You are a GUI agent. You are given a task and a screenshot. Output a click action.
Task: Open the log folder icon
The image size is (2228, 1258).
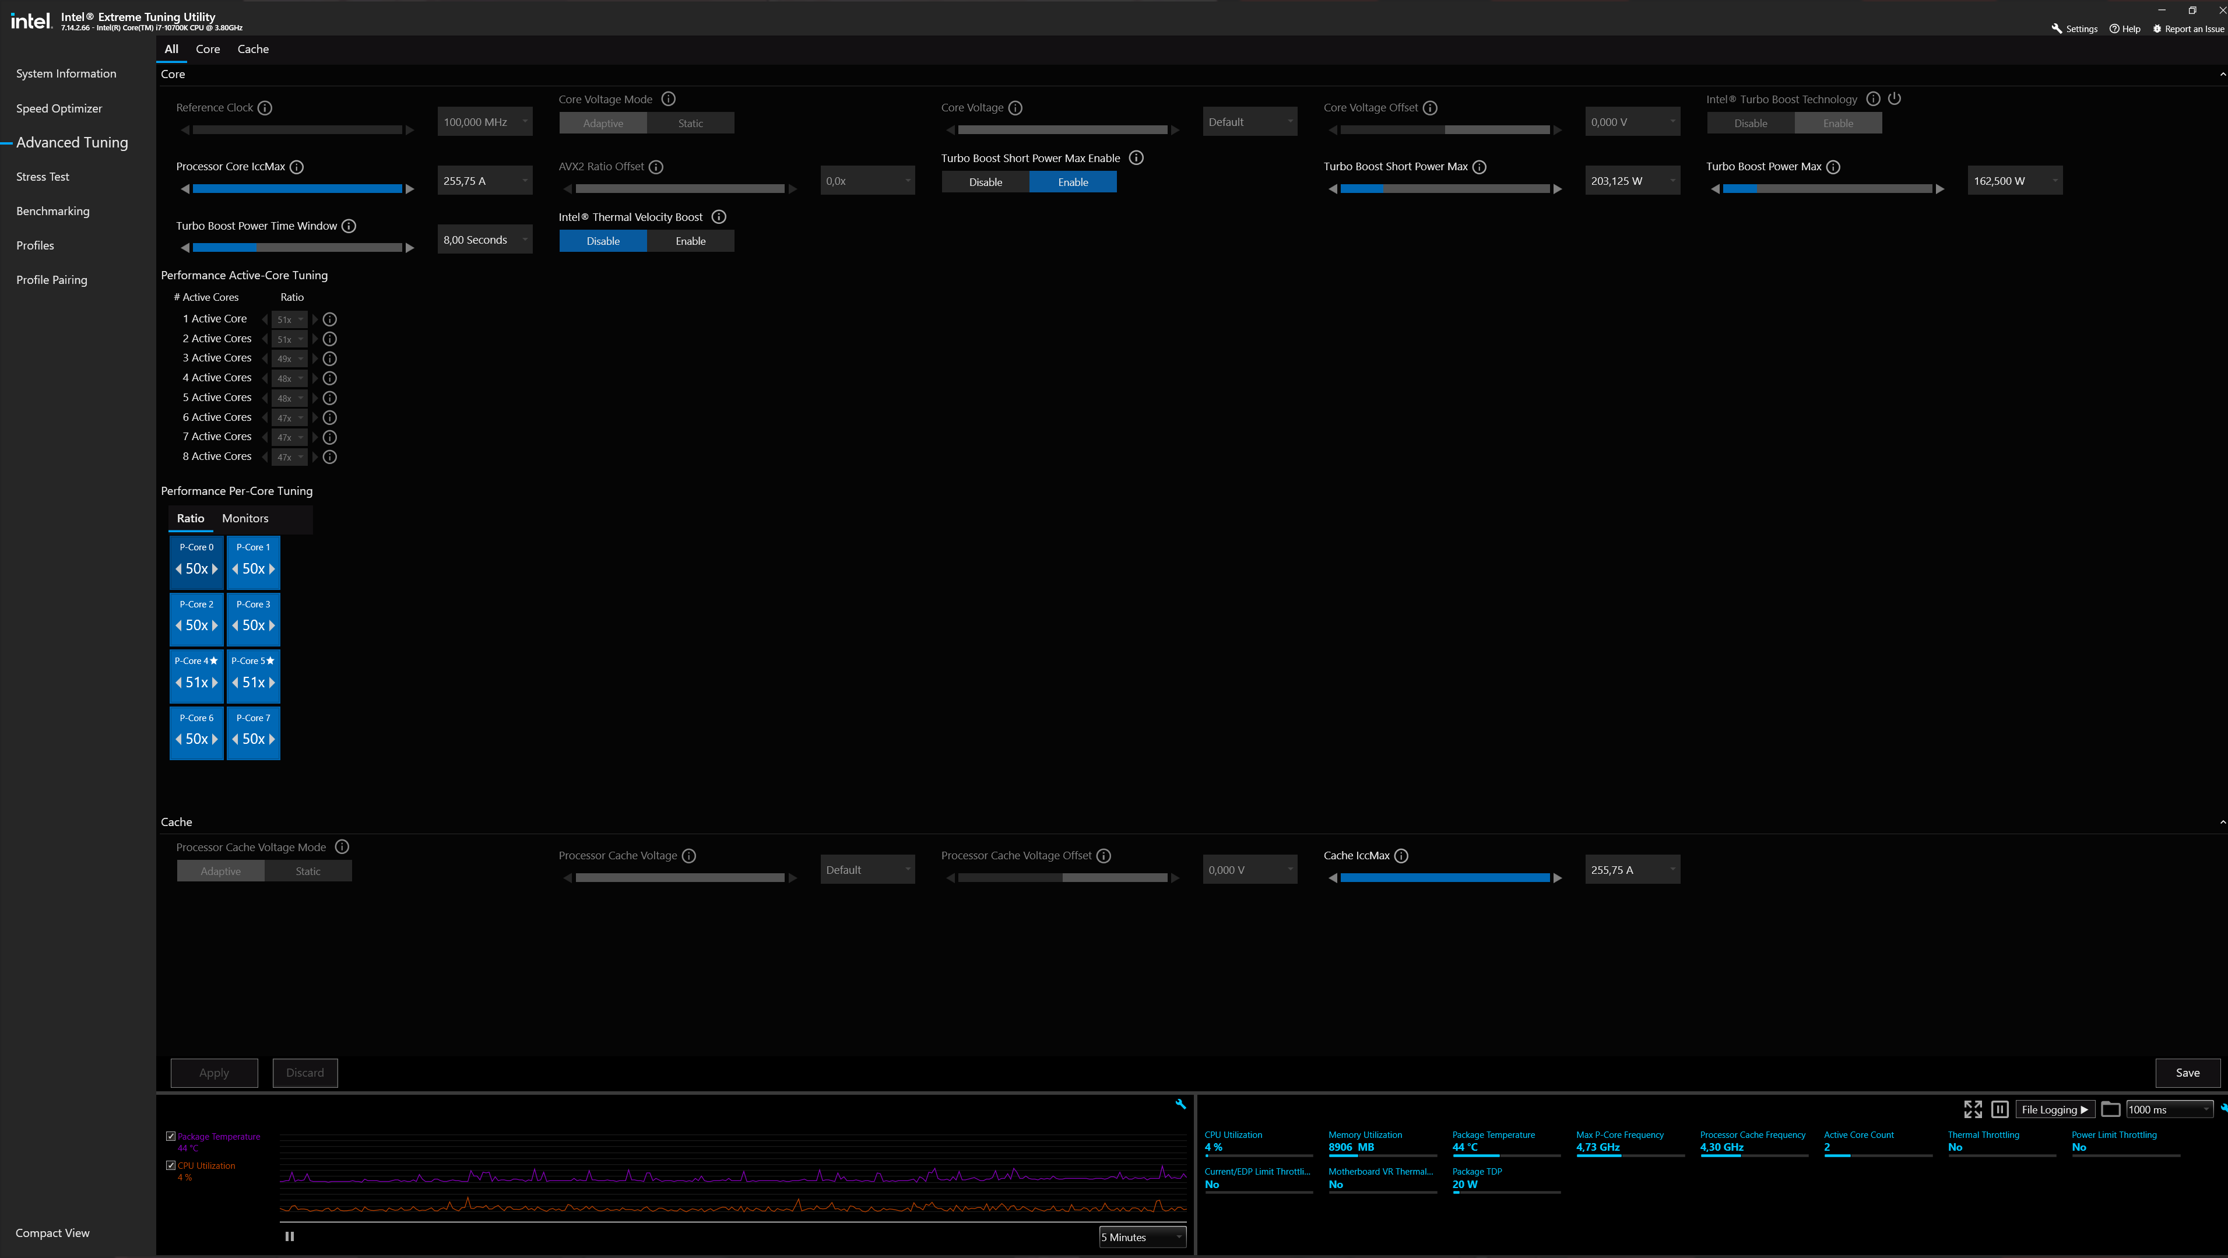pos(2110,1109)
